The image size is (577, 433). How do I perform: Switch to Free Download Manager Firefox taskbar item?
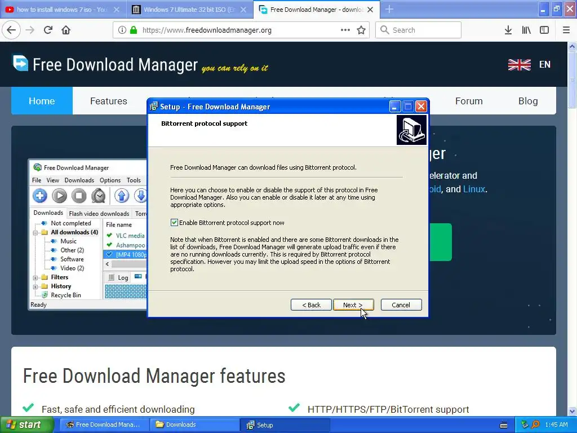click(x=104, y=425)
